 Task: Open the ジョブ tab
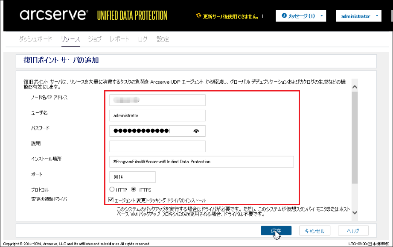(x=95, y=39)
